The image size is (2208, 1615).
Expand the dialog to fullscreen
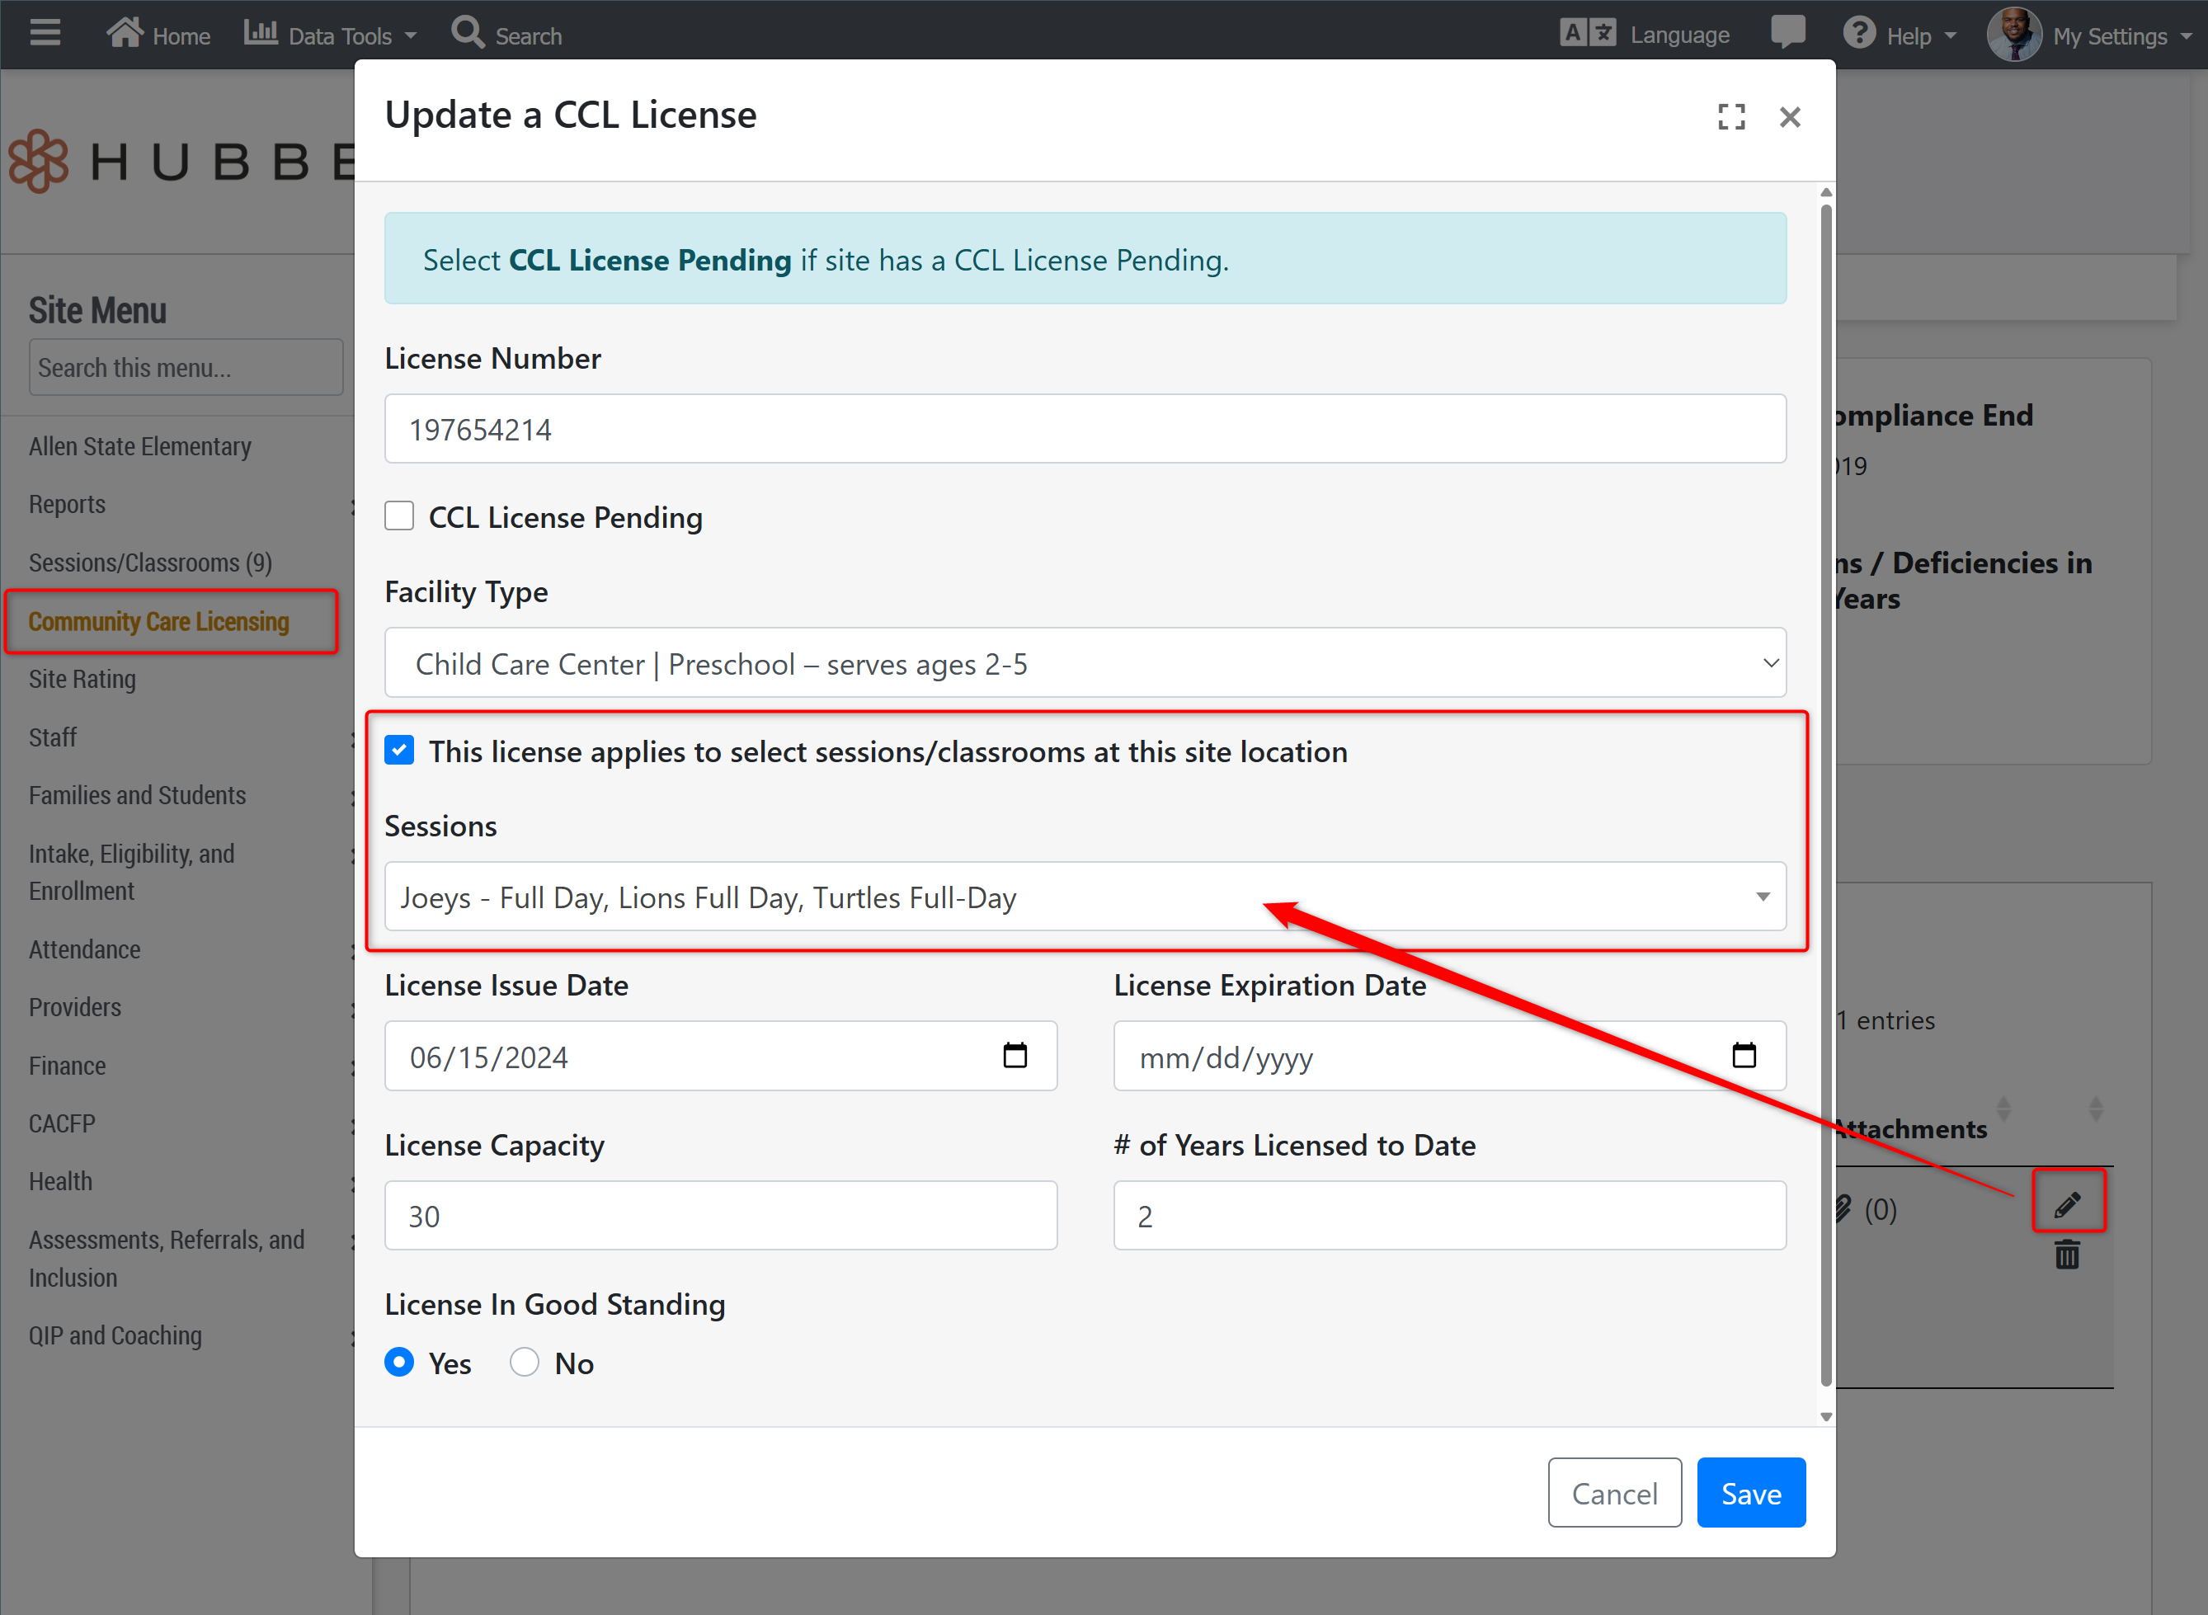pos(1731,117)
